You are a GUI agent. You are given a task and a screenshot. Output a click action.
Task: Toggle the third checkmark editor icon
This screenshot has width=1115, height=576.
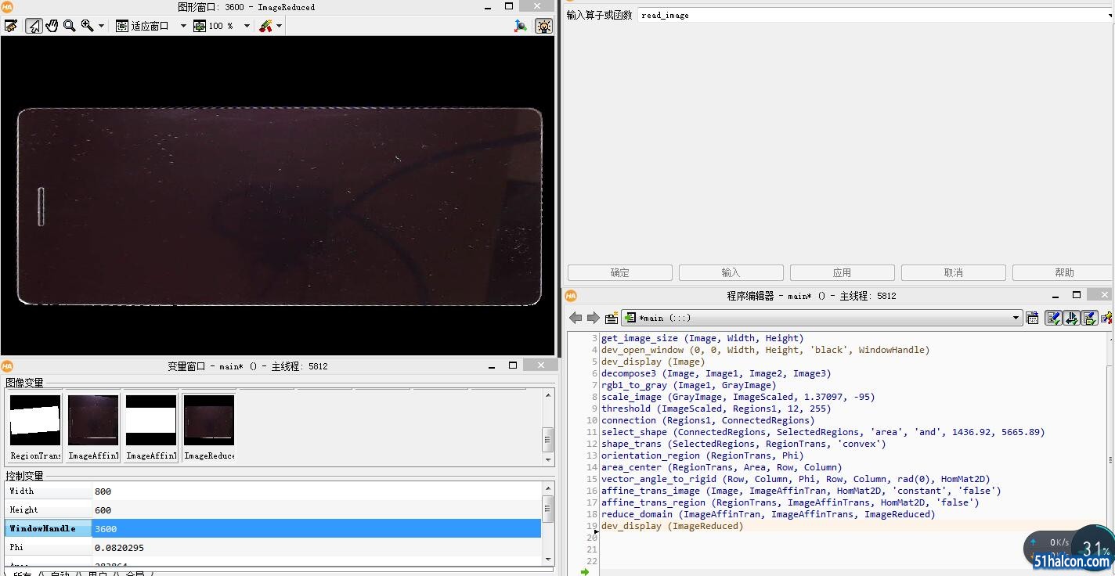1089,318
